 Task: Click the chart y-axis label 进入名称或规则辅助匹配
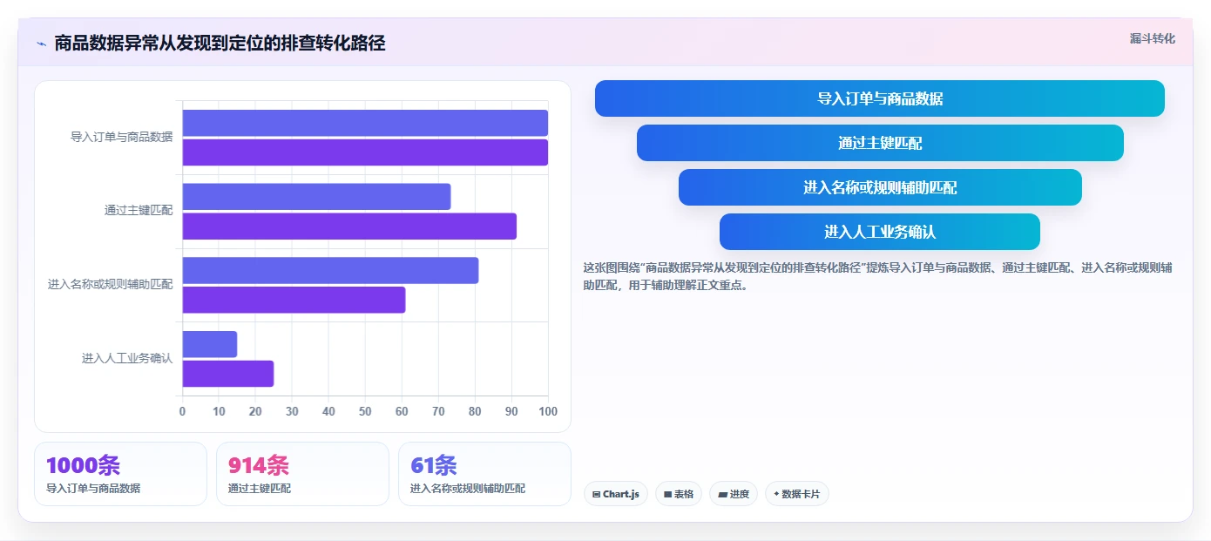[x=110, y=284]
